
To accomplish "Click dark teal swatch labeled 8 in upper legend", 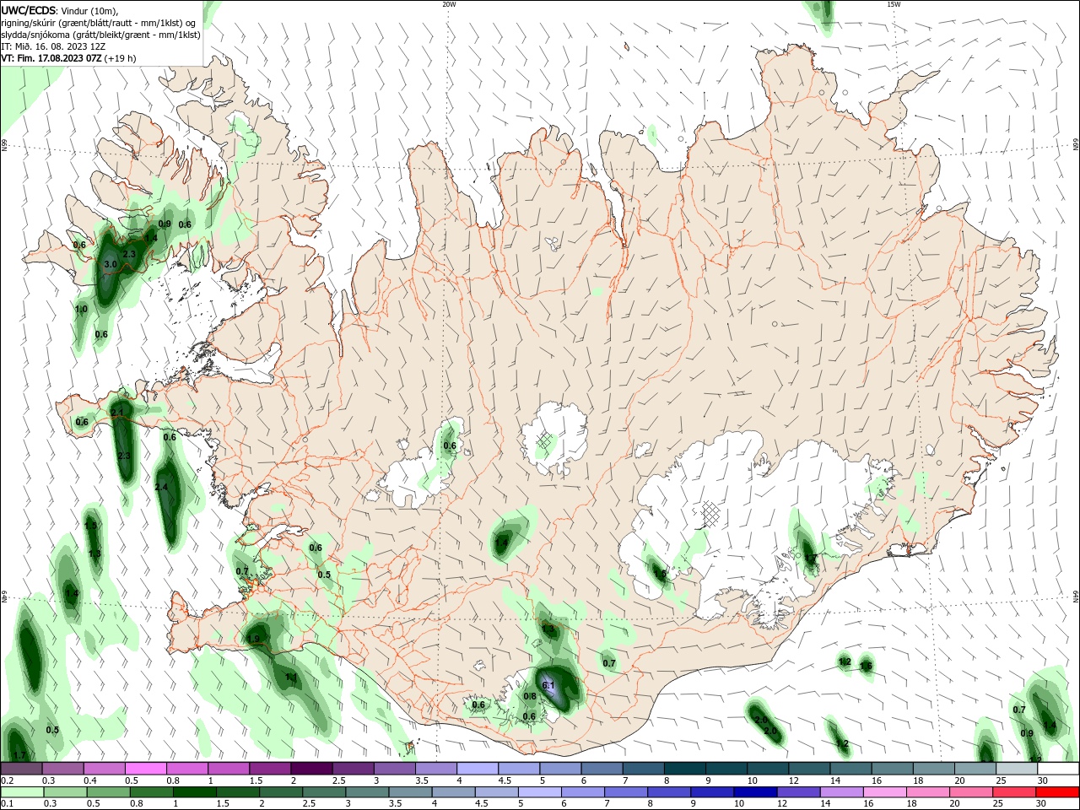I will 685,769.
